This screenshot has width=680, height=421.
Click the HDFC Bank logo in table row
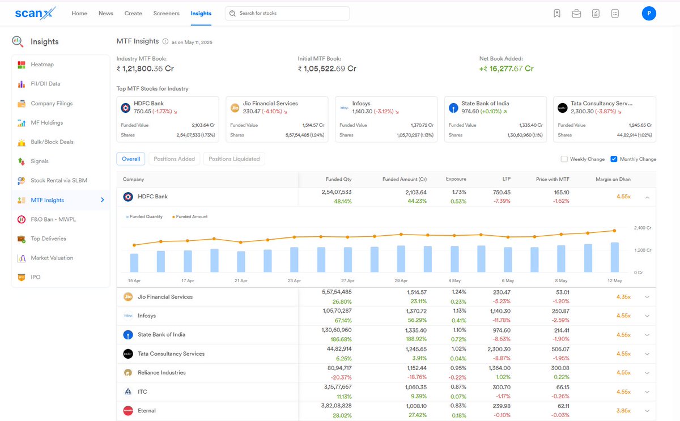[128, 197]
